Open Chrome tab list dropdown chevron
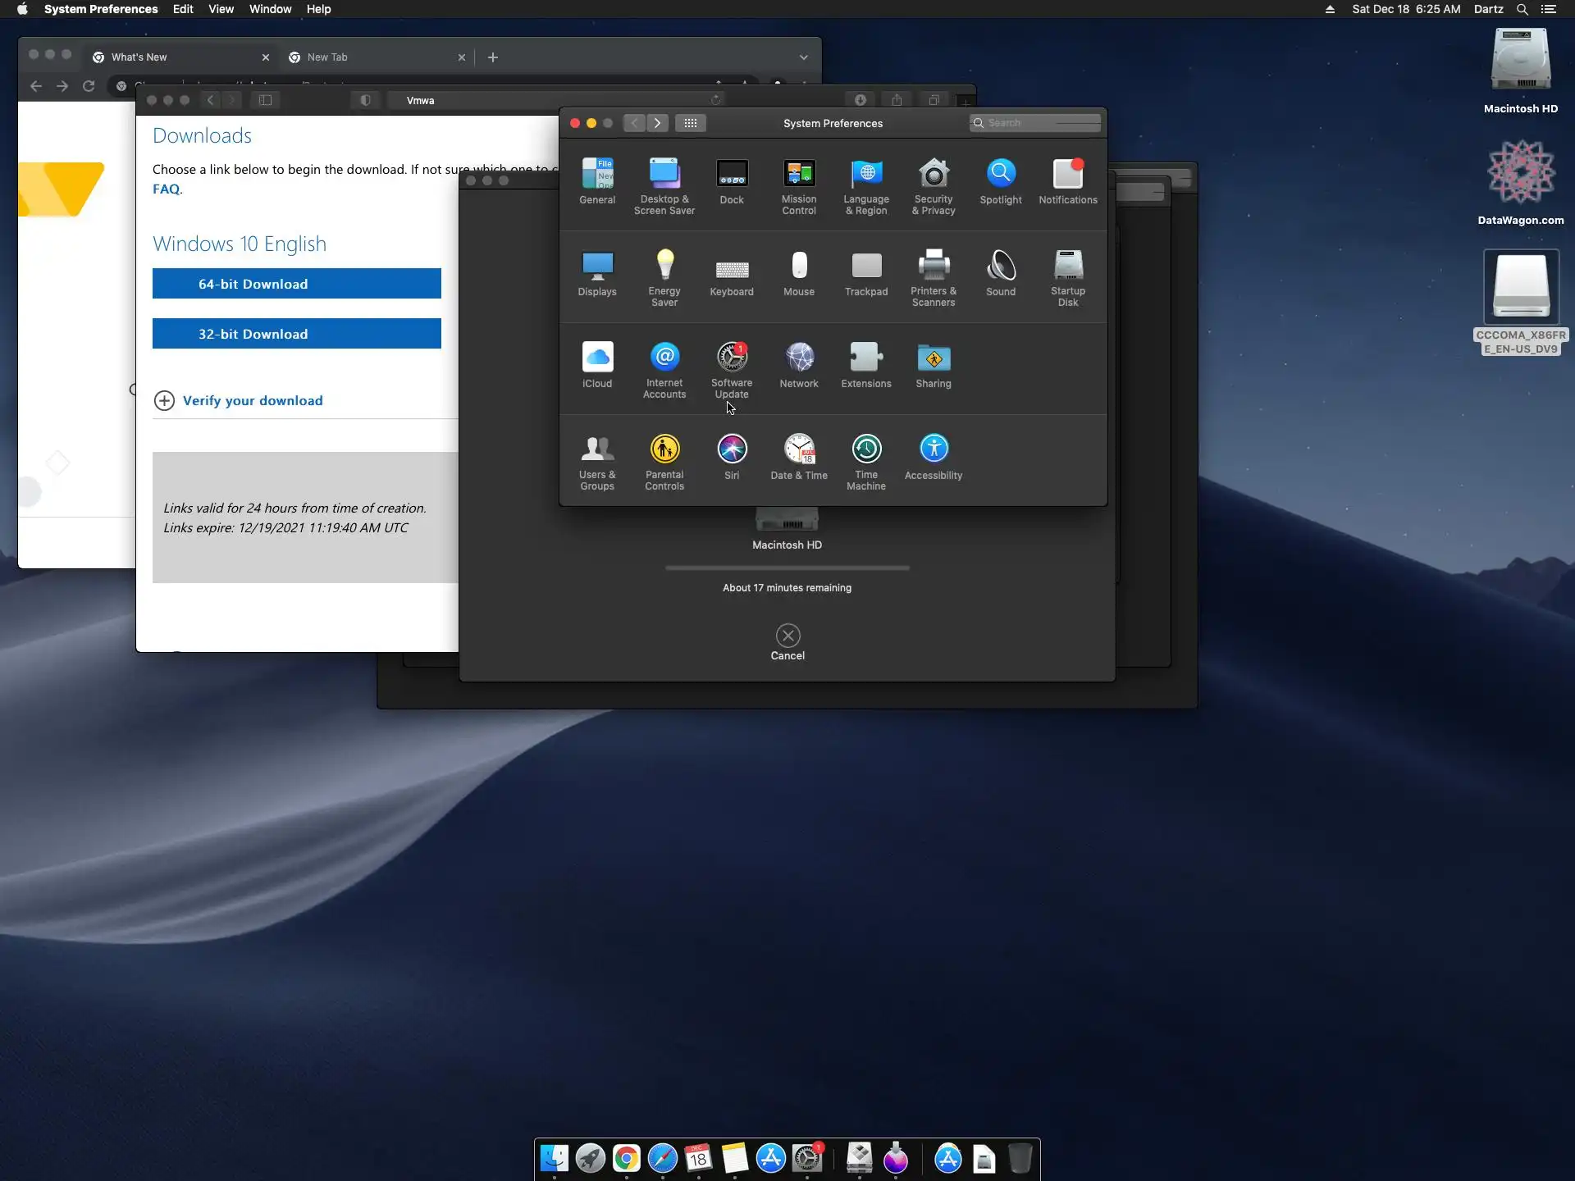The image size is (1575, 1181). click(x=804, y=57)
